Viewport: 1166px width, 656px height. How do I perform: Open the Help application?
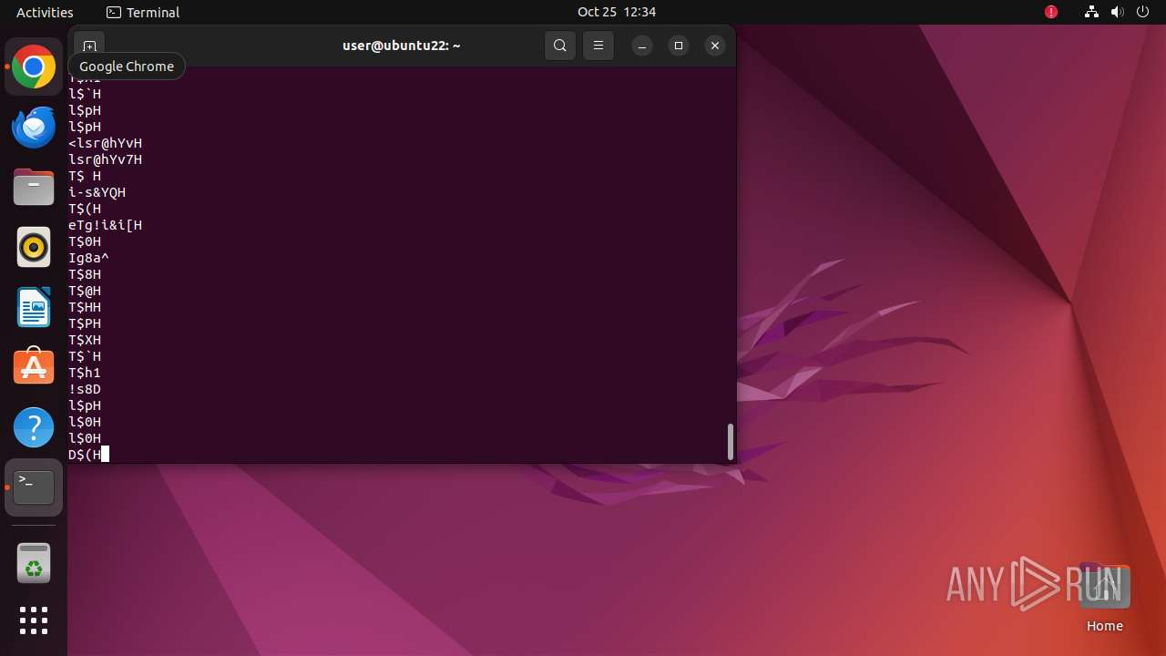click(34, 427)
